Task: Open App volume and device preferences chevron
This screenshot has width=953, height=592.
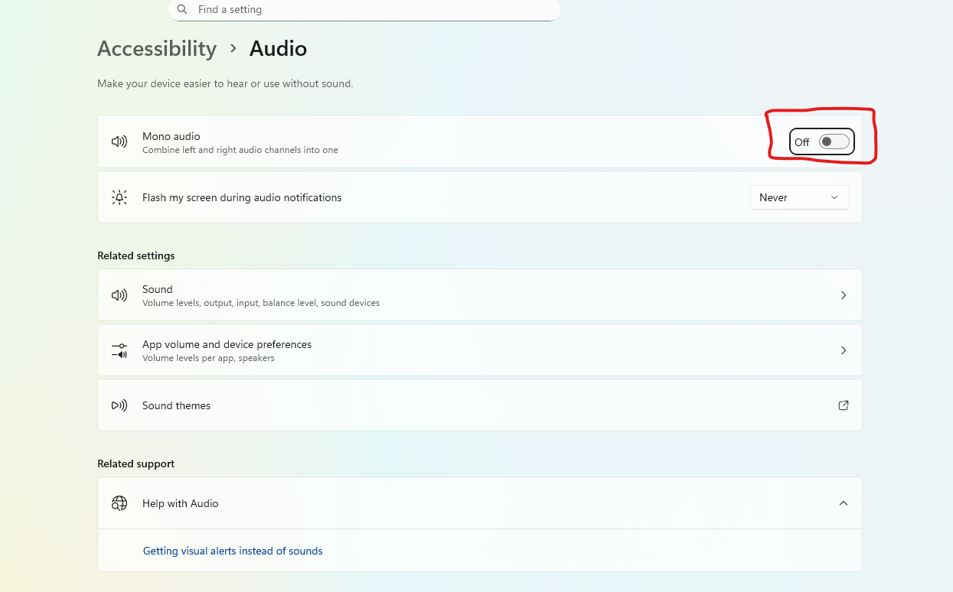Action: coord(844,350)
